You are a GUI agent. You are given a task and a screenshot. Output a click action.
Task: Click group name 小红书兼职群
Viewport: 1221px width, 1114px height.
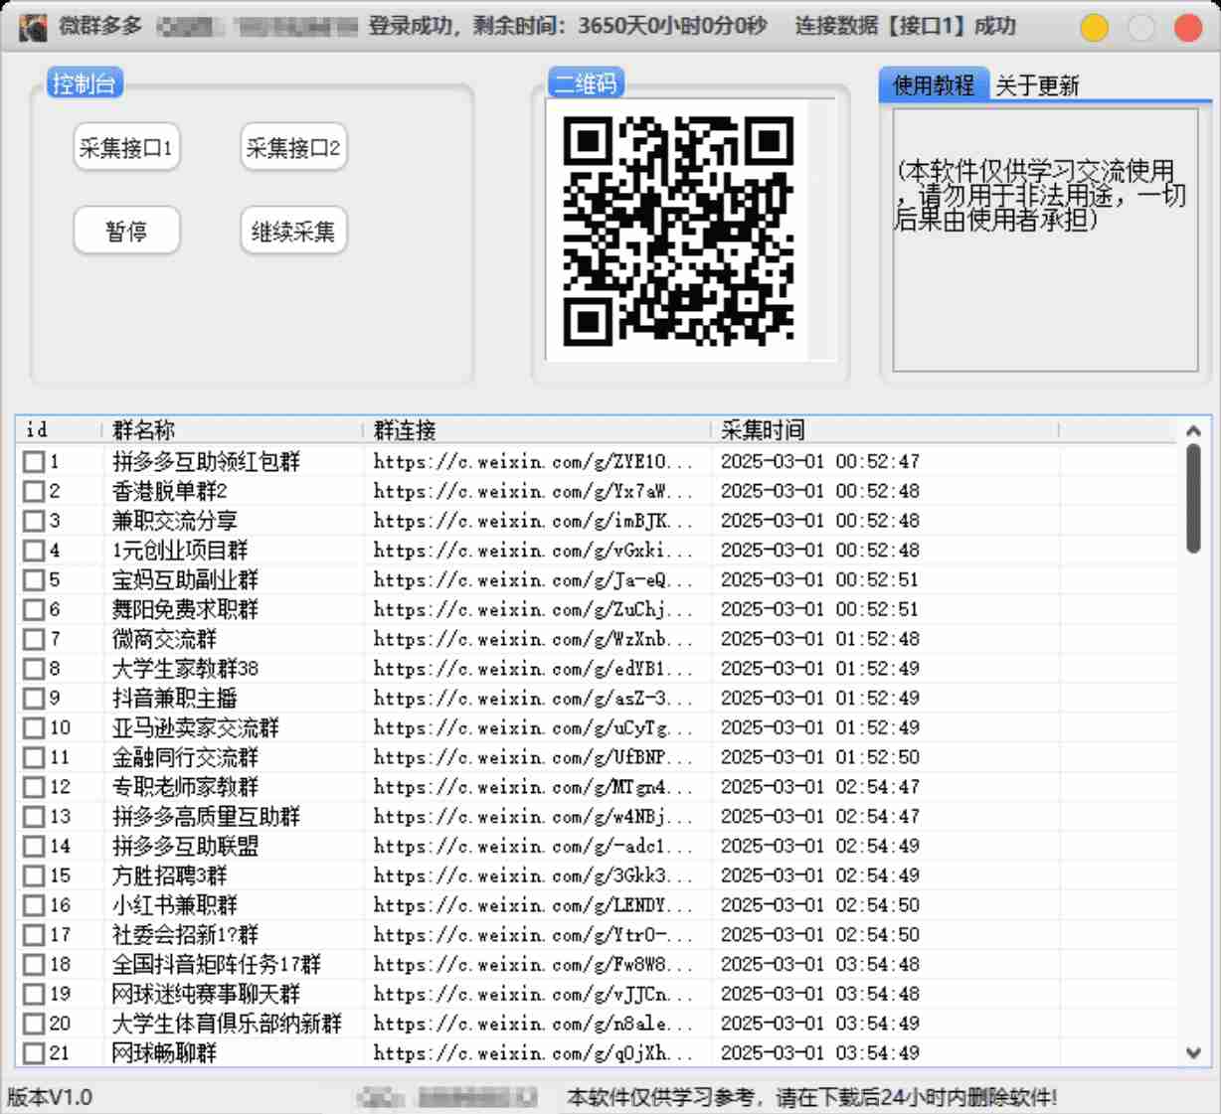(175, 905)
